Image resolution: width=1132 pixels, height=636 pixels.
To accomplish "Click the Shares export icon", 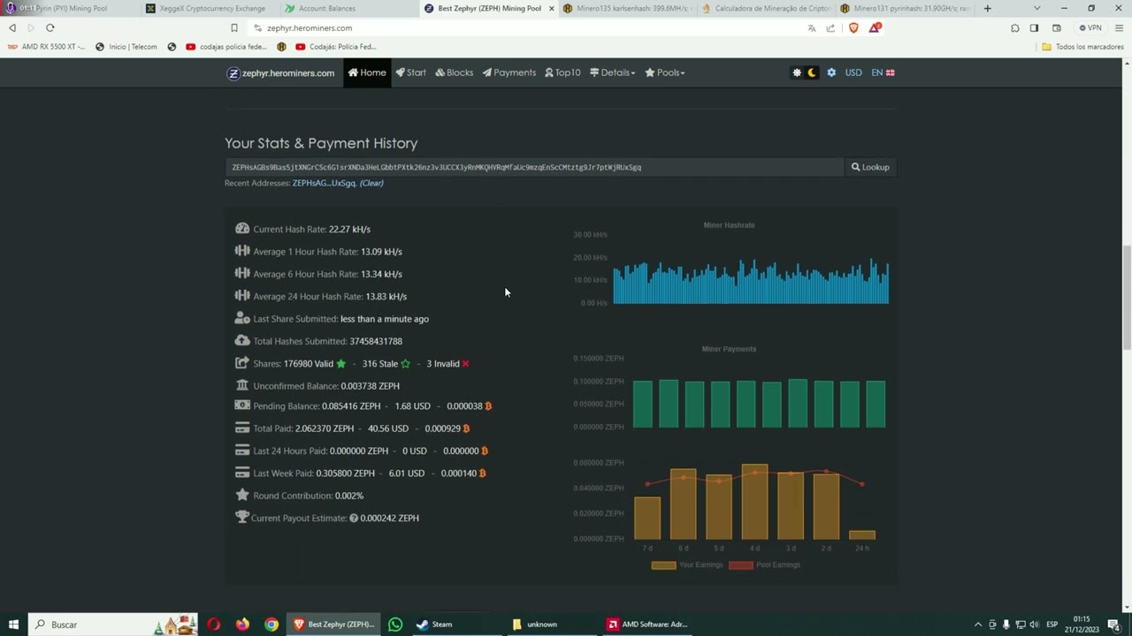I will click(242, 363).
